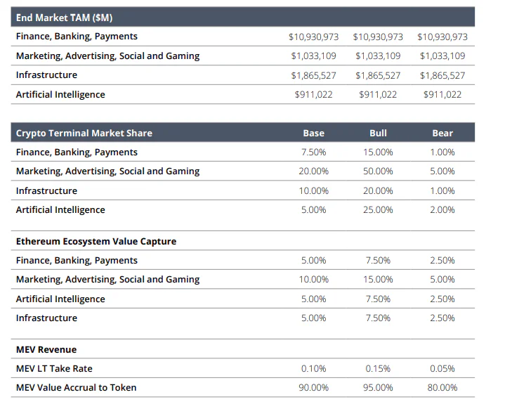This screenshot has height=416, width=505.
Task: Select the "Bear" column header
Action: click(442, 133)
